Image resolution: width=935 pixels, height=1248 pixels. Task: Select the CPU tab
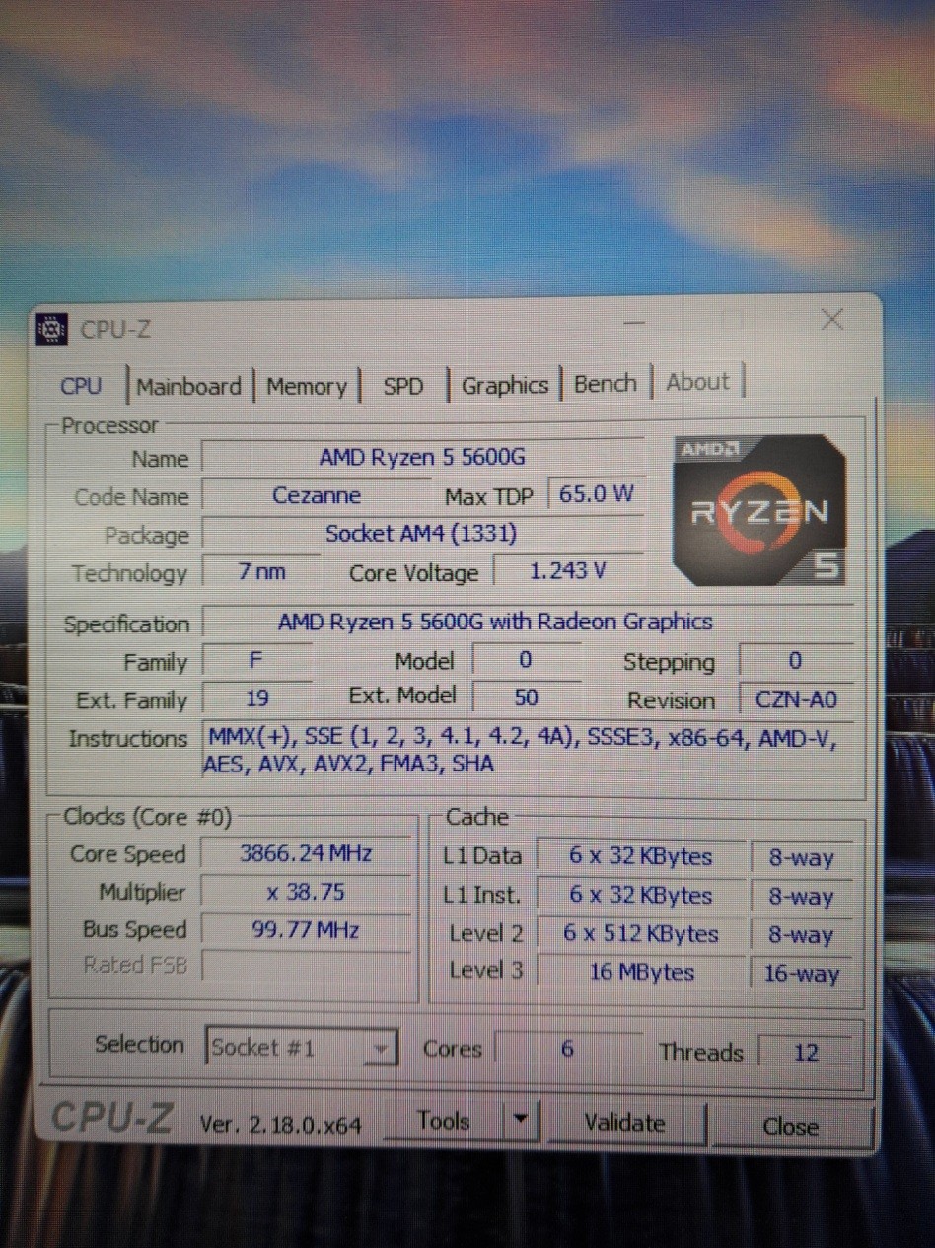pyautogui.click(x=81, y=386)
